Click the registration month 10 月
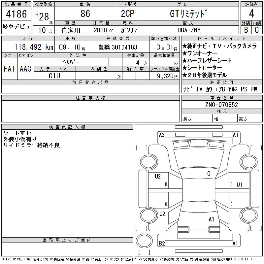This screenshot has height=264, width=264. point(45,30)
